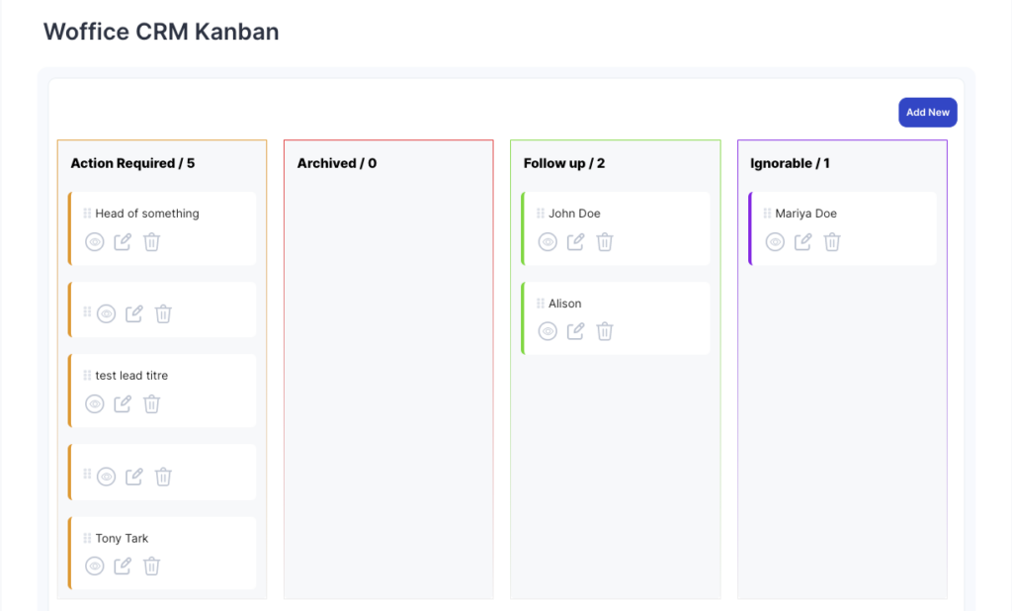View the Head of something lead
Screen dimensions: 1012x611
(95, 242)
